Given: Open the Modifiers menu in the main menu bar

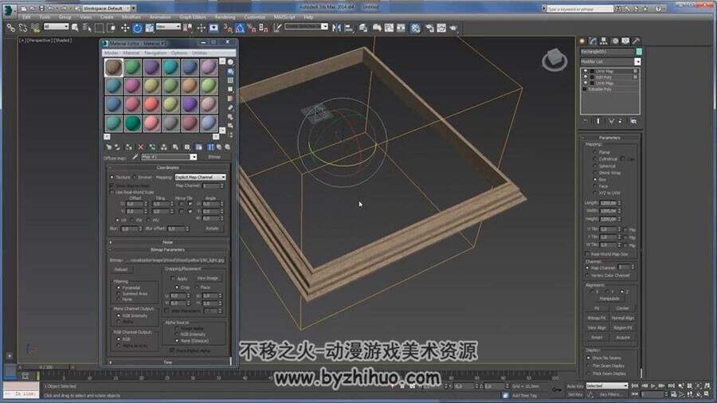Looking at the screenshot, I should coord(131,17).
